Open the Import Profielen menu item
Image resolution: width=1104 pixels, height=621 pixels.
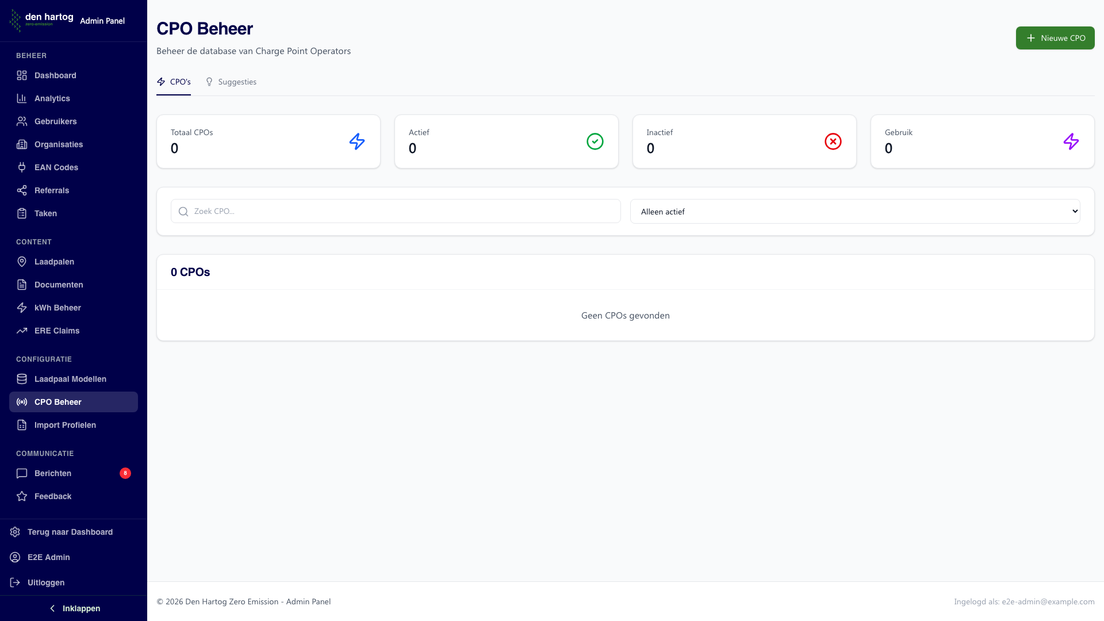(x=65, y=425)
